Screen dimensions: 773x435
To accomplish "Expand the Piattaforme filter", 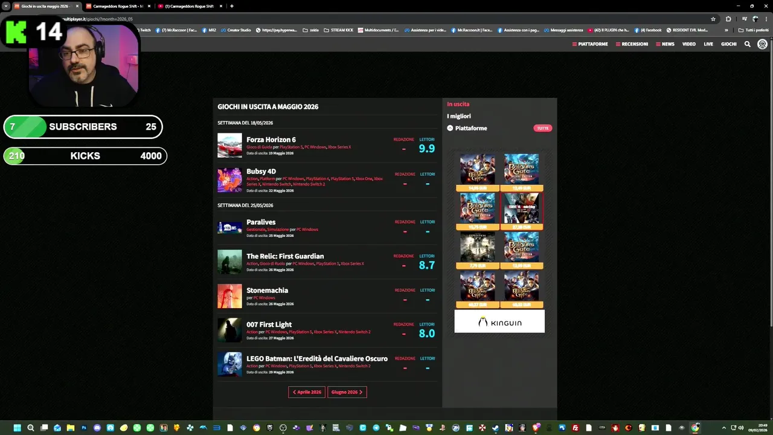I will (x=467, y=128).
